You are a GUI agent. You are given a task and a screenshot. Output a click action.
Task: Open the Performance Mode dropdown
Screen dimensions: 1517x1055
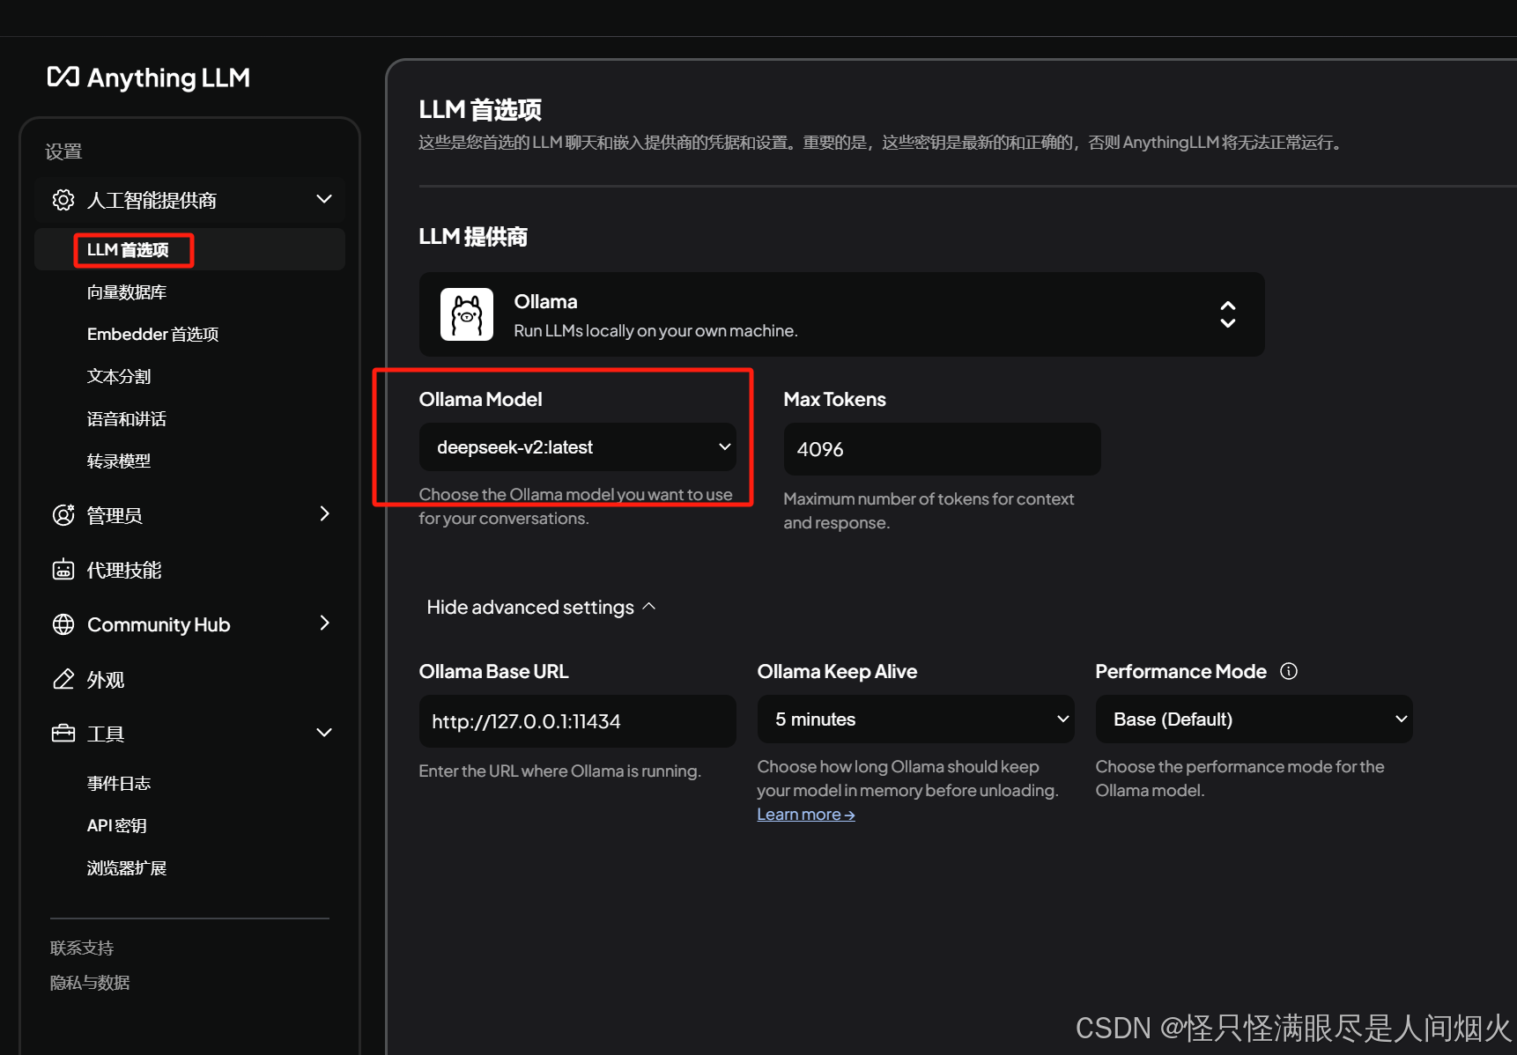click(x=1254, y=719)
